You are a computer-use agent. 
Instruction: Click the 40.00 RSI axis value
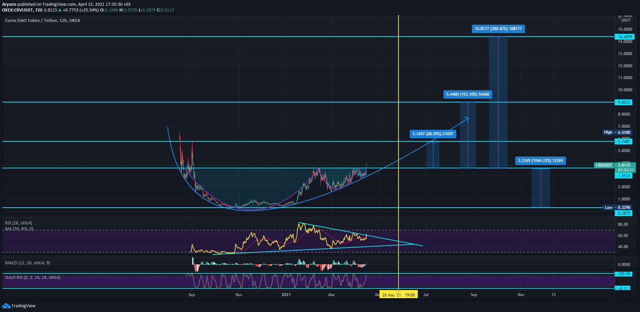point(623,247)
